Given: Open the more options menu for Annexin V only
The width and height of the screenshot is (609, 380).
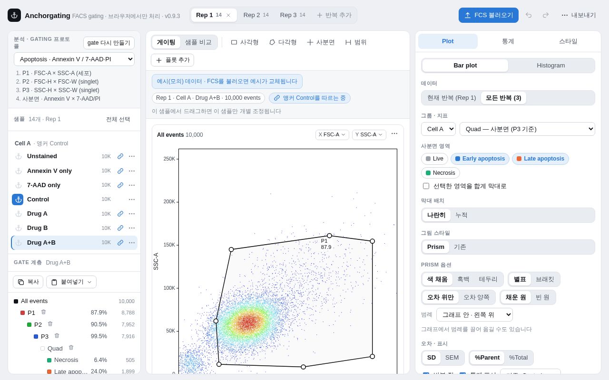Looking at the screenshot, I should (132, 171).
